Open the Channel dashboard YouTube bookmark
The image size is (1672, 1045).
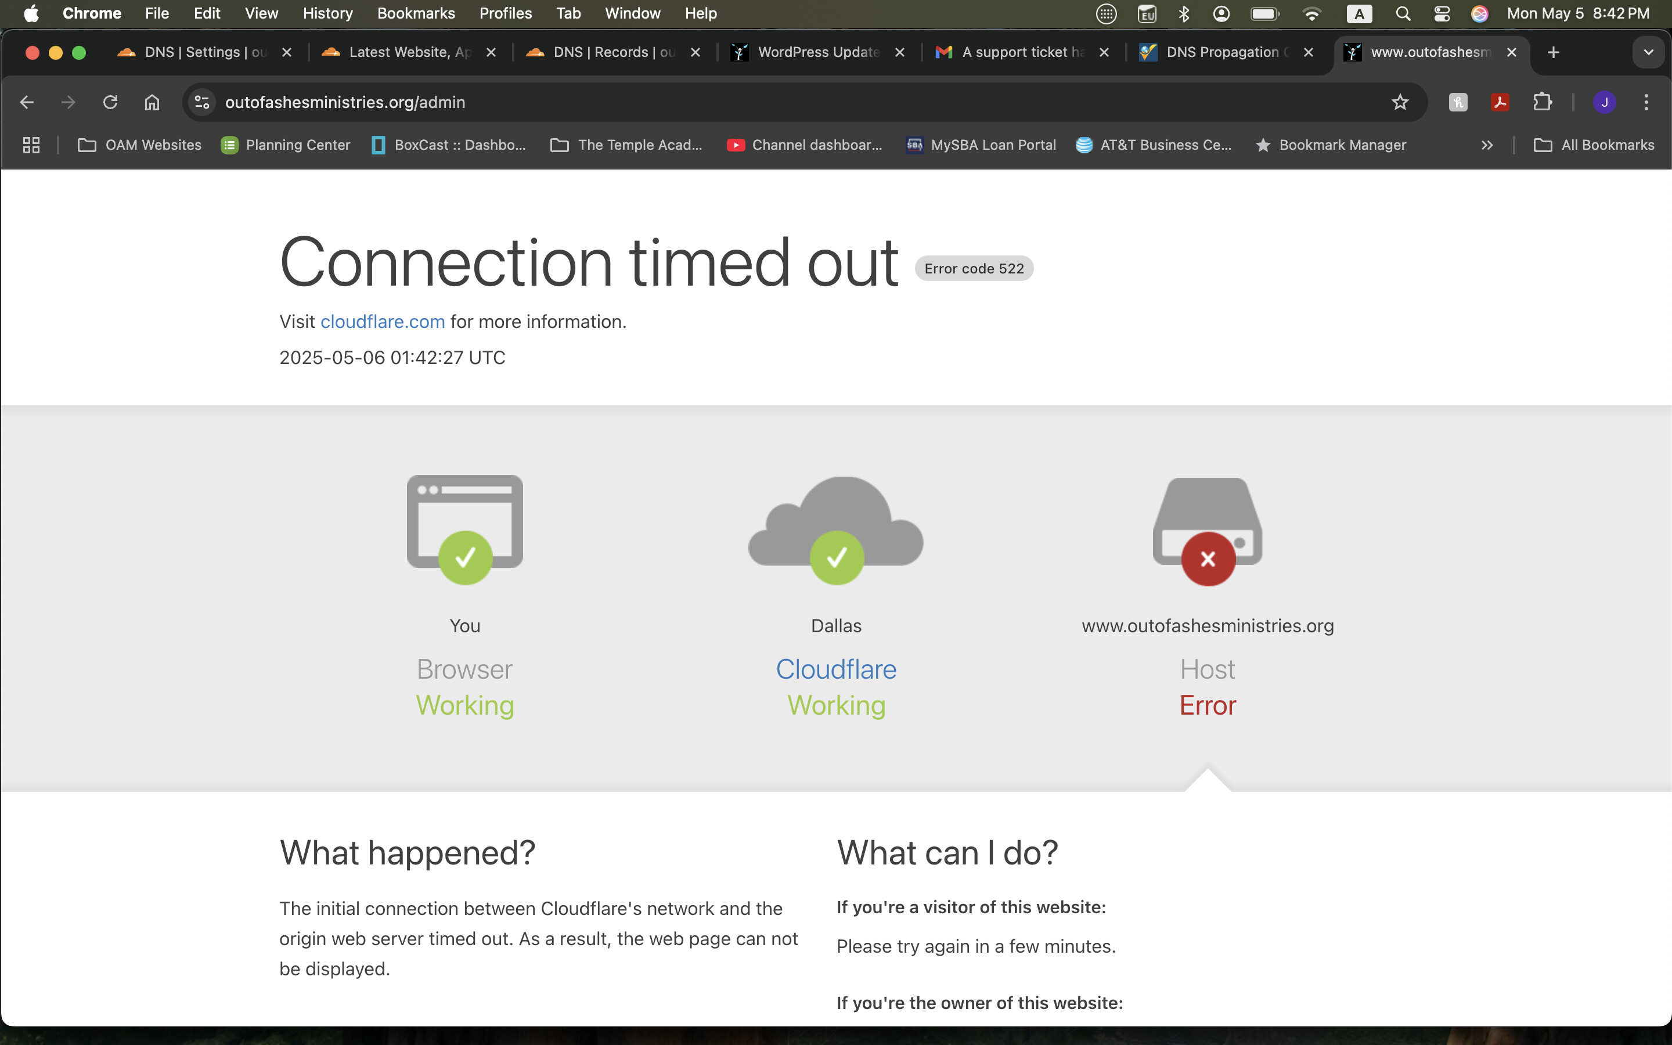[805, 145]
